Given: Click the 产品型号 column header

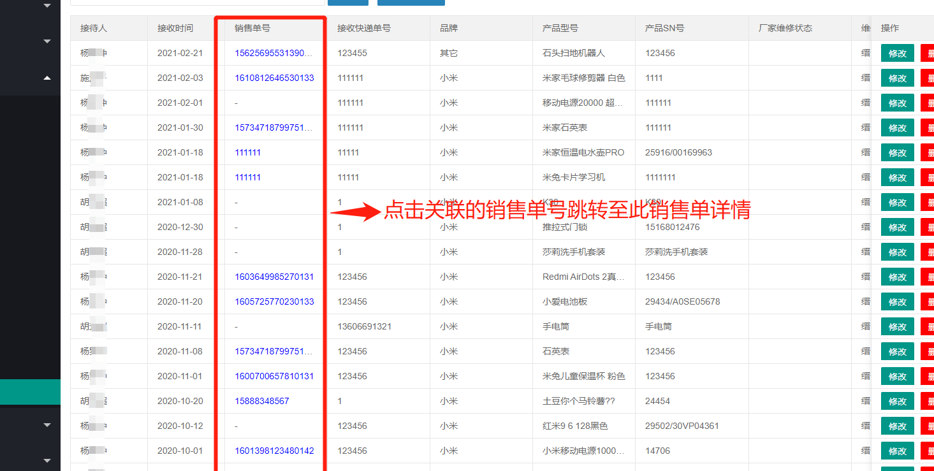Looking at the screenshot, I should (560, 28).
